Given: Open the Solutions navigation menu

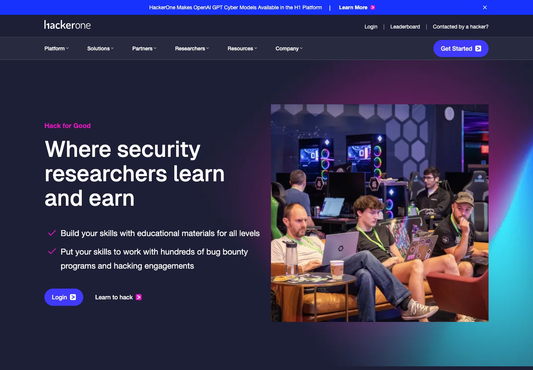Looking at the screenshot, I should 101,48.
